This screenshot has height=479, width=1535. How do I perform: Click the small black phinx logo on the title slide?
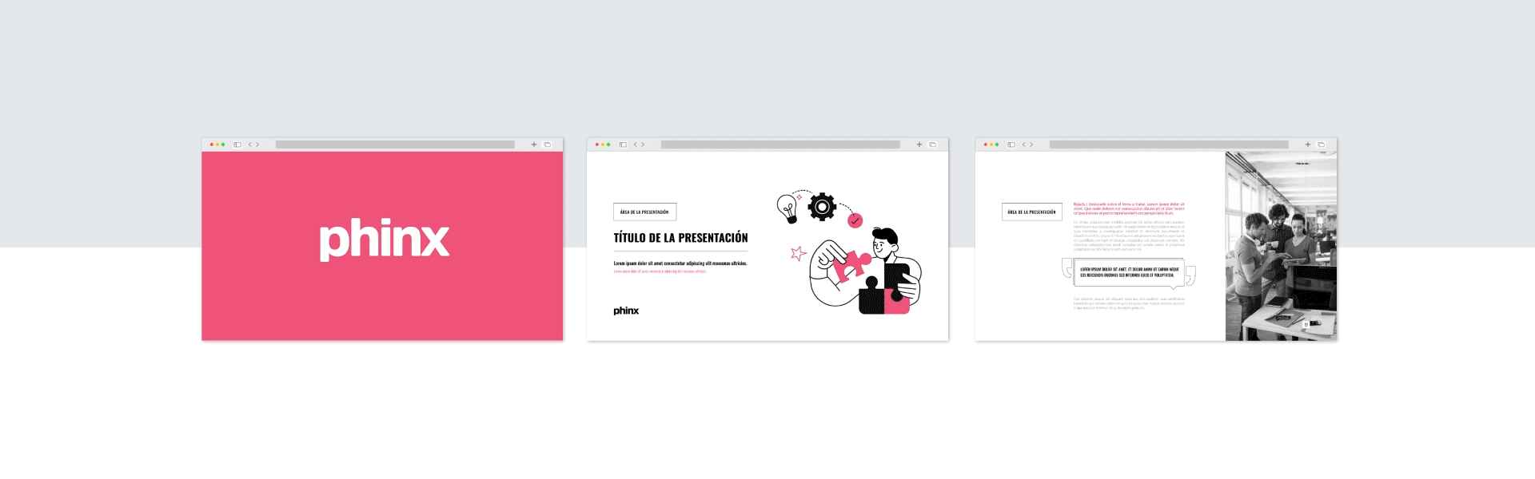pyautogui.click(x=626, y=311)
